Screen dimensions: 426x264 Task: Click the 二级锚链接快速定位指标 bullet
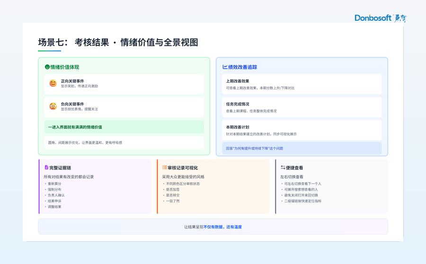click(302, 201)
